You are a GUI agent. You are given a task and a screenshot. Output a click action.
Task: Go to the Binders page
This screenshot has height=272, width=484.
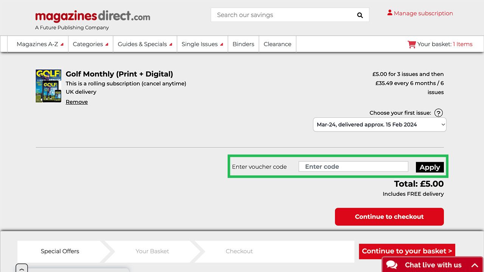pos(243,44)
